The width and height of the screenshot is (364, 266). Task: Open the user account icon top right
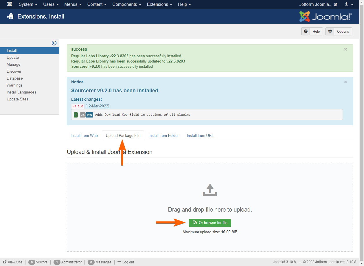point(347,4)
